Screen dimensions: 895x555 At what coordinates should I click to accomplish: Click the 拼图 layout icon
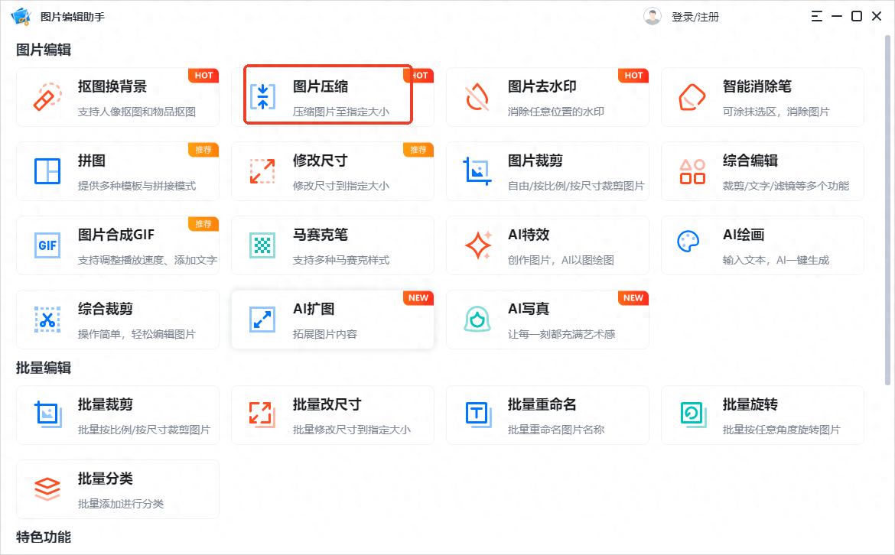(47, 171)
